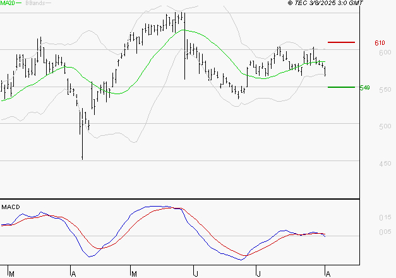Click the second J month label
Viewport: 396px width, 278px height.
[258, 274]
